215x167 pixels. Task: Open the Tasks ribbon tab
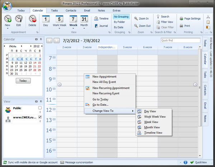pos(54,11)
